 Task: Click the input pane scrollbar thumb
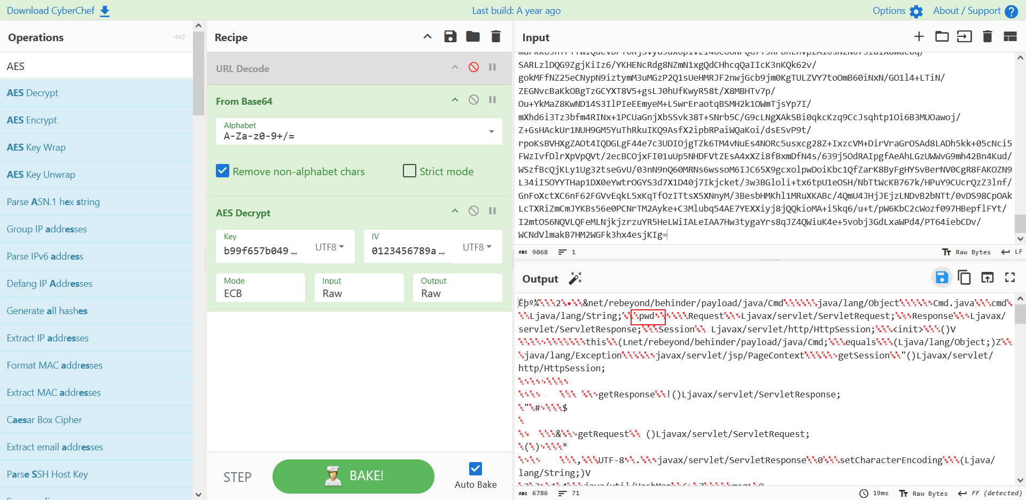(x=1020, y=224)
